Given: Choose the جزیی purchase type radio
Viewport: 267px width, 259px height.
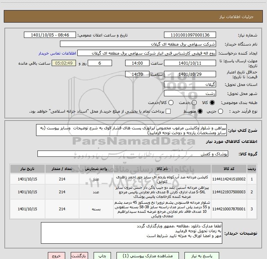Looking at the screenshot, I should pyautogui.click(x=220, y=111).
